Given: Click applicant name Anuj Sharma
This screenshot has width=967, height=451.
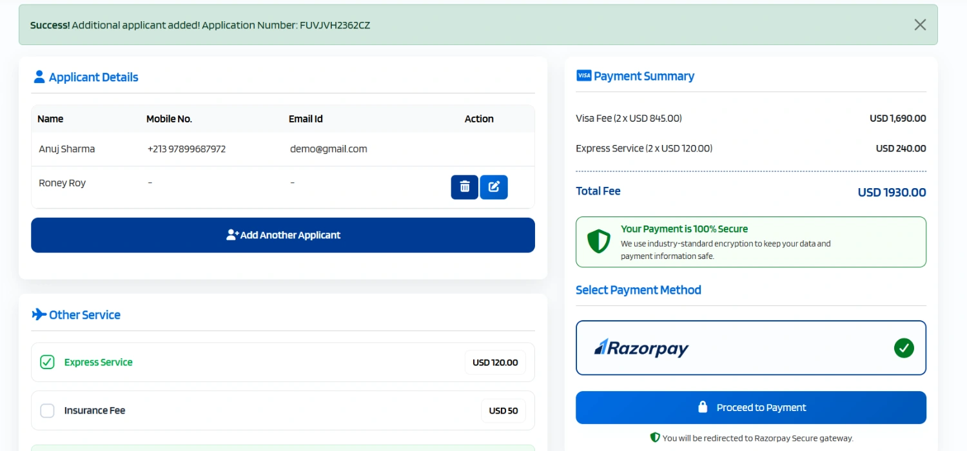Looking at the screenshot, I should coord(67,149).
